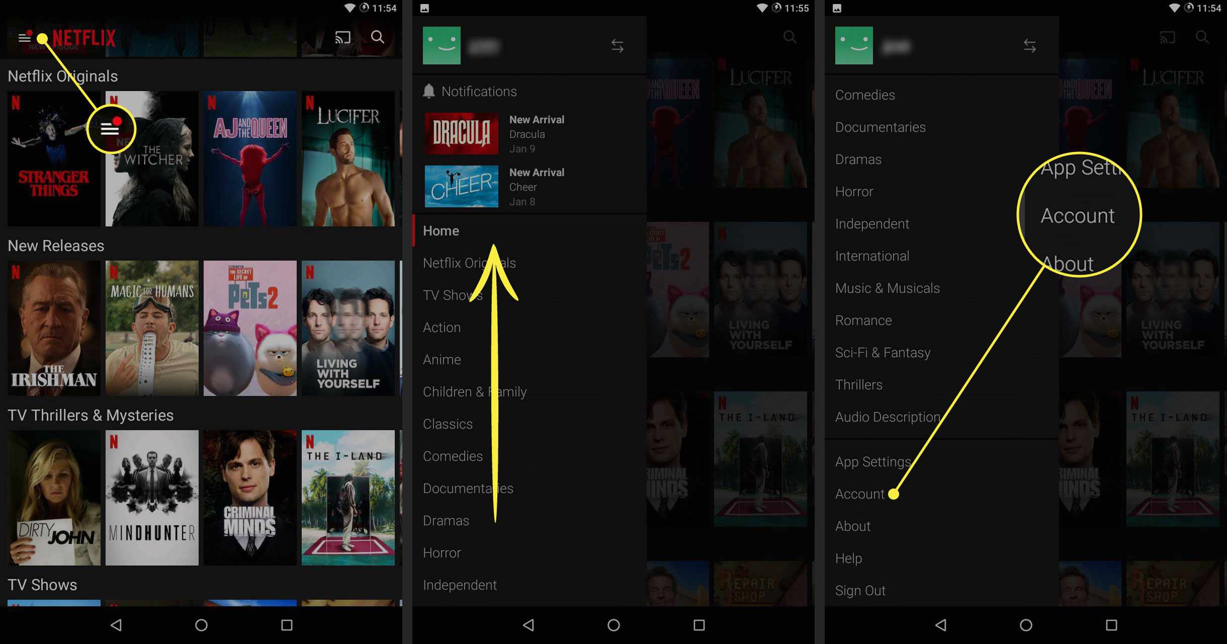Tap the cast icon in left screen
This screenshot has height=644, width=1227.
click(342, 37)
